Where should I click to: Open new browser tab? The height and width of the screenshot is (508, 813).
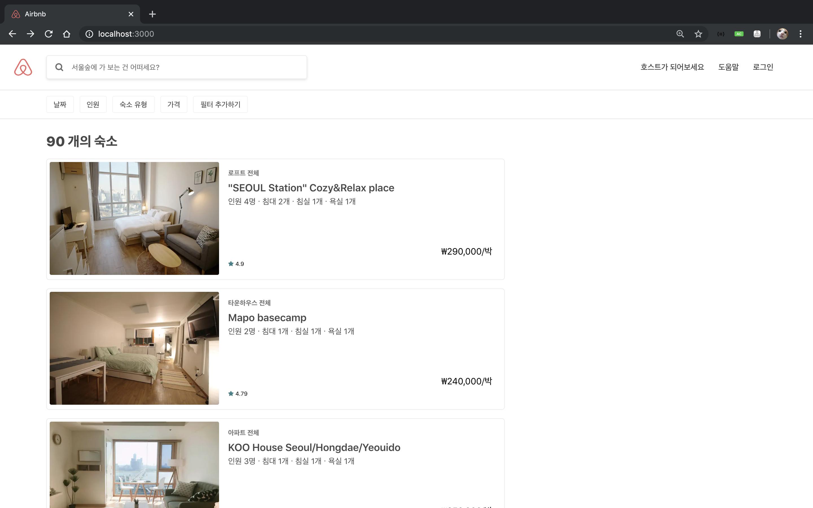(152, 14)
